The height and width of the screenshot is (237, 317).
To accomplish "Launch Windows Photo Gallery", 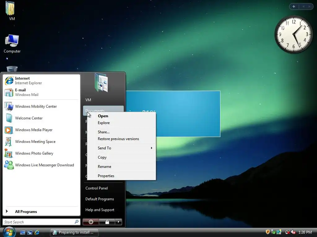I will tap(41, 153).
